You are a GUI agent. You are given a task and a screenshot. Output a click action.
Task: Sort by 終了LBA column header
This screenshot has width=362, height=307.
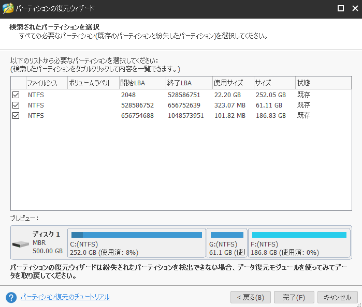click(190, 83)
